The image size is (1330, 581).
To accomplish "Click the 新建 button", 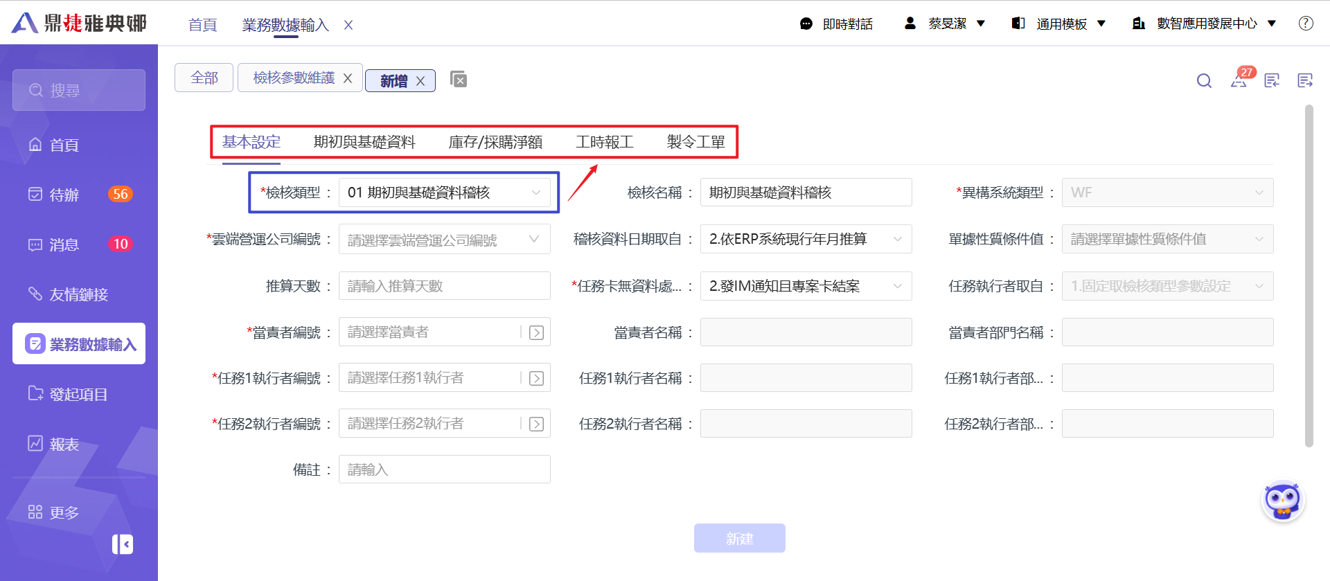I will point(740,538).
